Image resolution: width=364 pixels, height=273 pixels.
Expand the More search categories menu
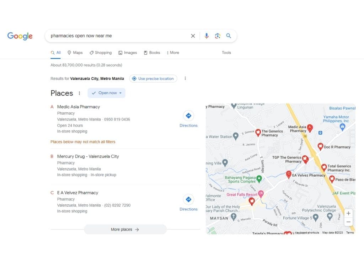point(173,53)
